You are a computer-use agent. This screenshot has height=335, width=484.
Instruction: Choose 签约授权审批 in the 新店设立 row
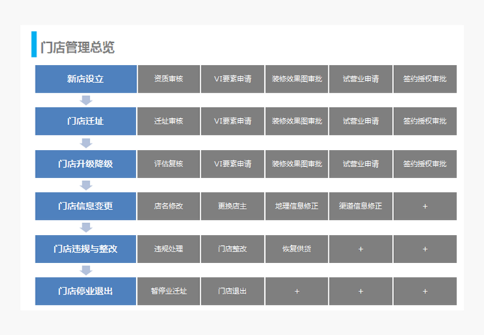coord(425,79)
